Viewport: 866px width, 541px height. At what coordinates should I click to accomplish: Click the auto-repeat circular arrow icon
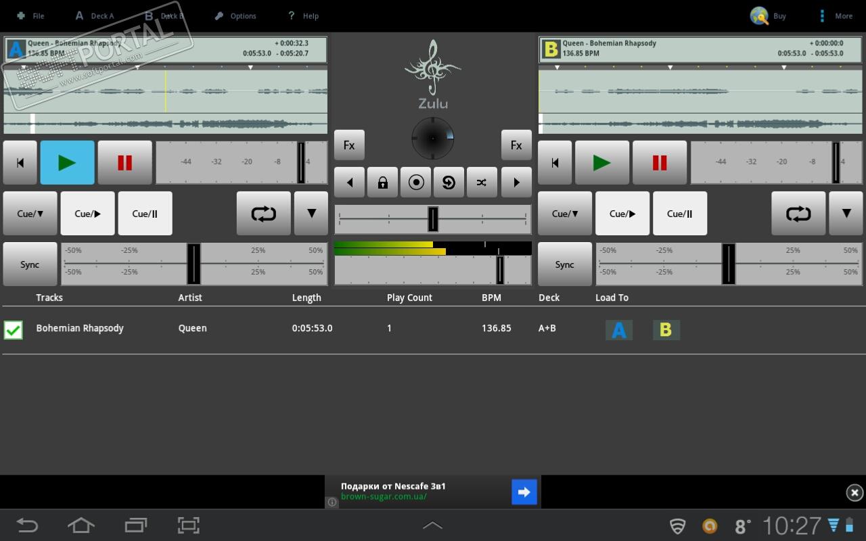(449, 183)
